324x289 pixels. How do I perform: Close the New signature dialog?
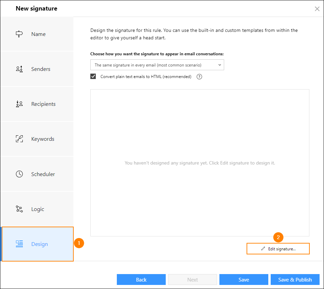coord(317,9)
